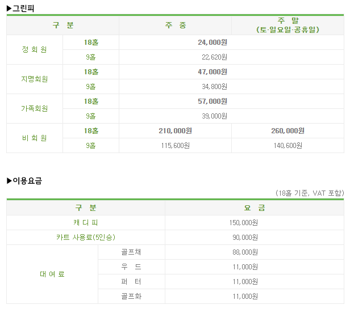
Task: Click the 카트 사용료(5인승) label
Action: [x=85, y=237]
